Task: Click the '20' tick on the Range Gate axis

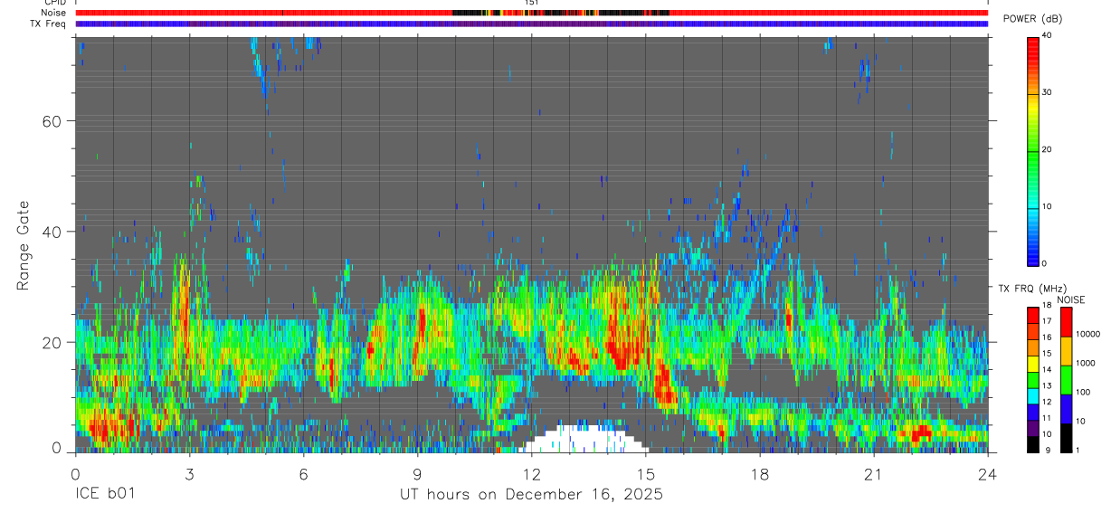Action: pyautogui.click(x=52, y=342)
